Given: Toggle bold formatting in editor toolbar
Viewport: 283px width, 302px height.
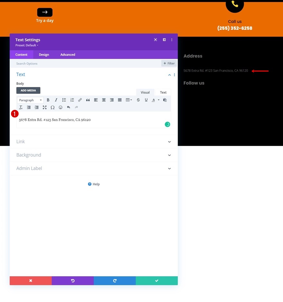Looking at the screenshot, I should (x=48, y=100).
